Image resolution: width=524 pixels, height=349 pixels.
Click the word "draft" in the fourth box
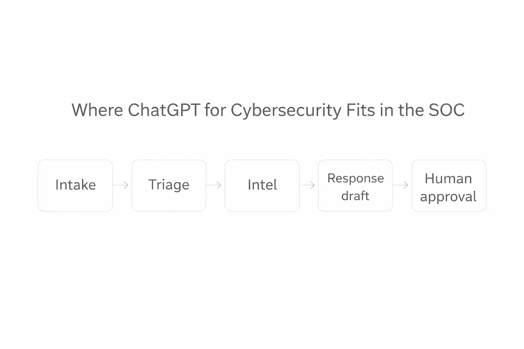[x=355, y=196]
